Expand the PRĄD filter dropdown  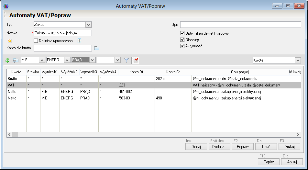click(x=92, y=60)
